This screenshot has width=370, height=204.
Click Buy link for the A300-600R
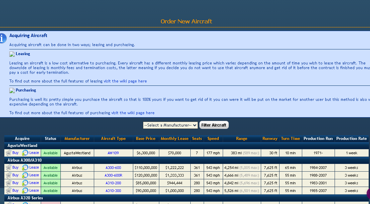pyautogui.click(x=15, y=175)
